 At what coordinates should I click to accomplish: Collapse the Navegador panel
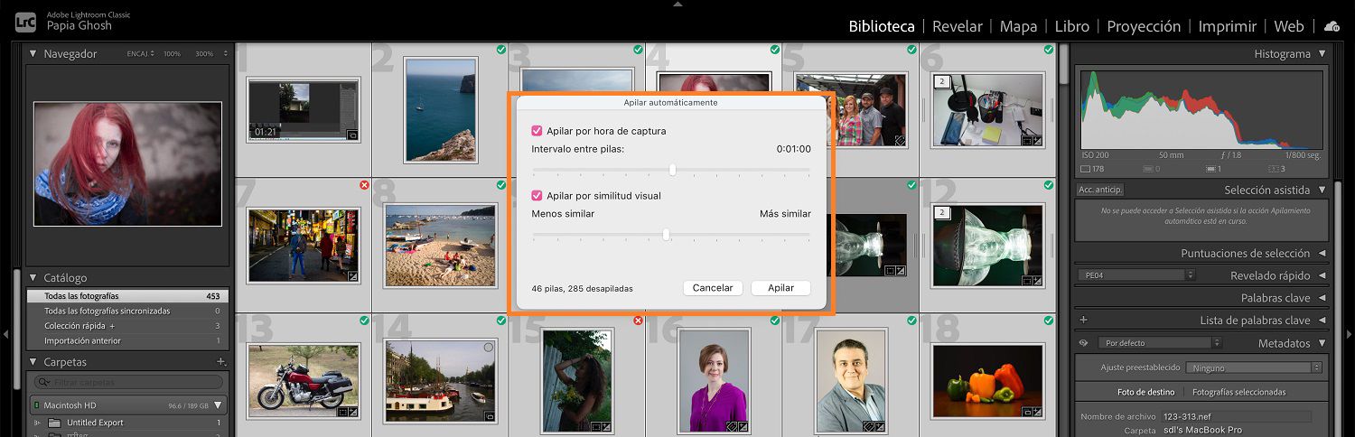[33, 53]
